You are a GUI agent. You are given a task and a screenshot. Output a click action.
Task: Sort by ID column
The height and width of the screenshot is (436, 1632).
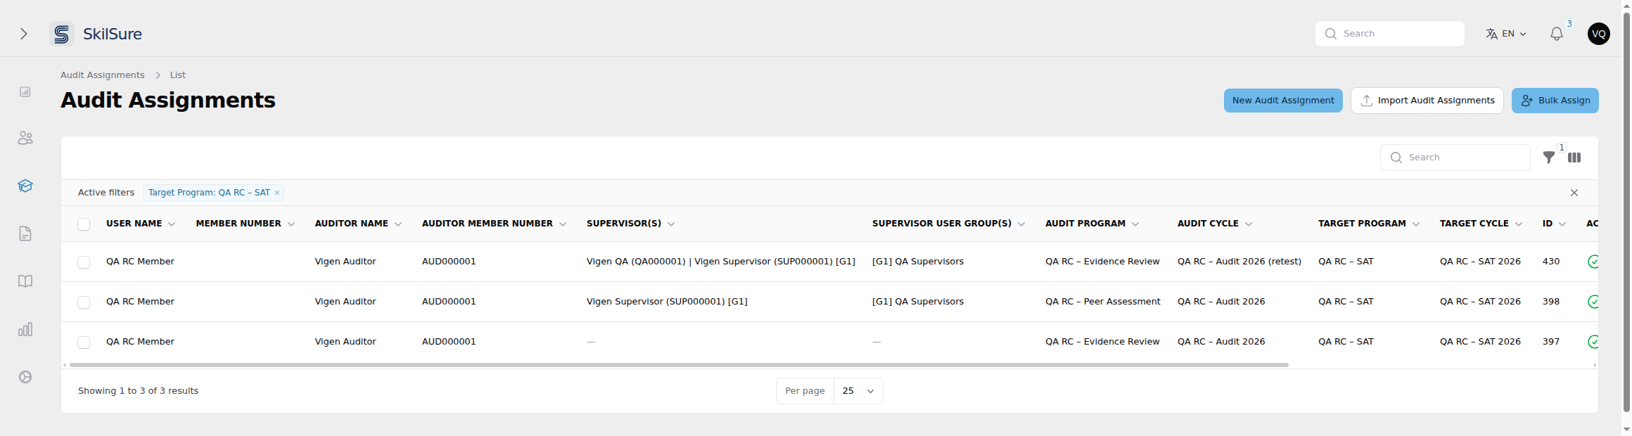click(1554, 224)
